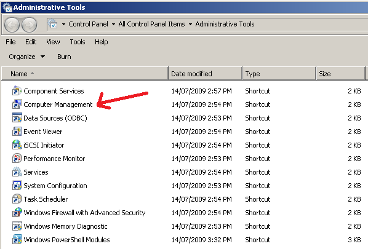The width and height of the screenshot is (368, 249).
Task: Select the Windows Memory Diagnostic name text
Action: 65,226
